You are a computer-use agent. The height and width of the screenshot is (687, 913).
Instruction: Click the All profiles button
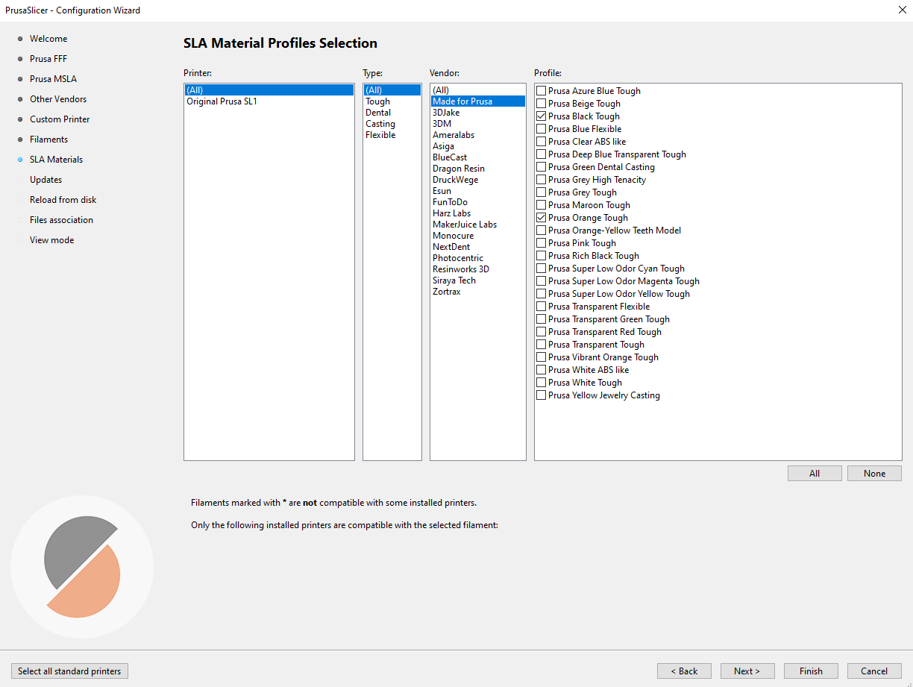tap(815, 474)
